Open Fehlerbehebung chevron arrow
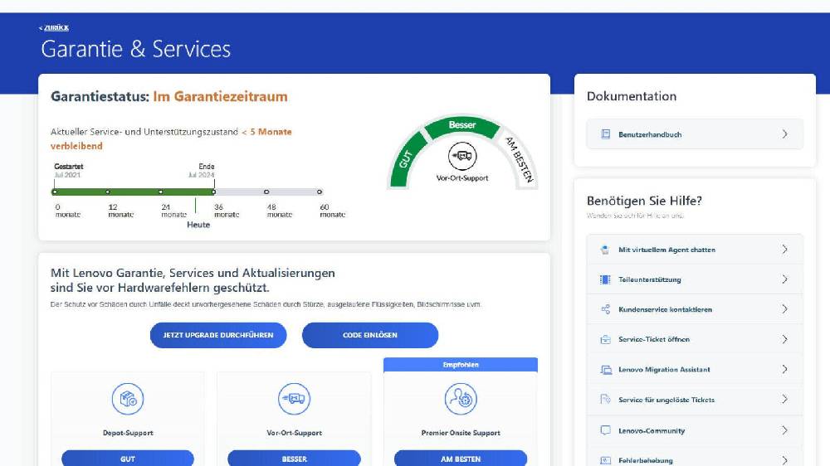This screenshot has height=466, width=830. (784, 460)
